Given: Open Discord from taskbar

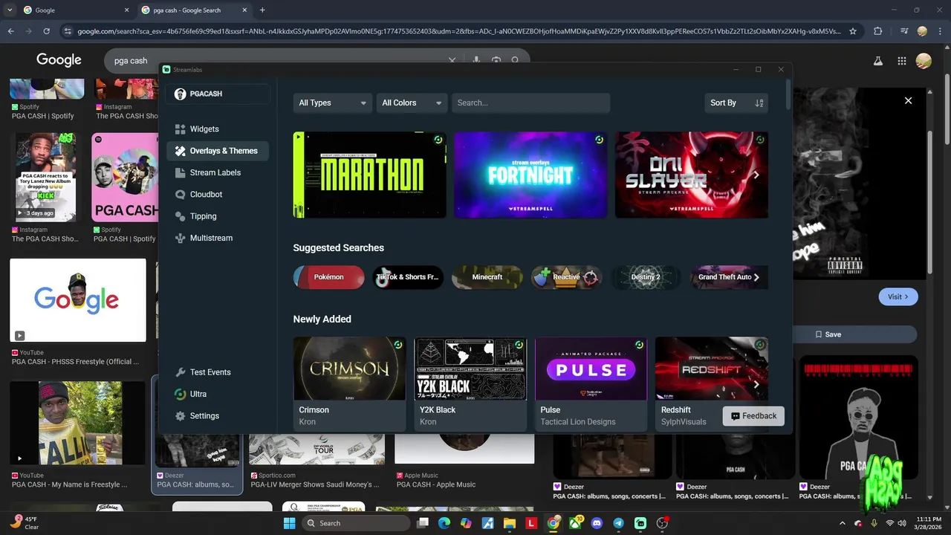Looking at the screenshot, I should (x=597, y=523).
